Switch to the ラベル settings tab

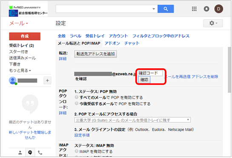[75, 36]
